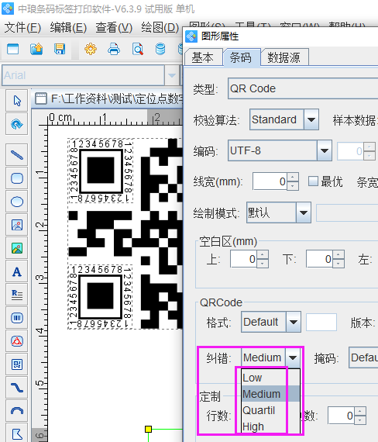Open the 编辑(E) menu
Screen dimensions: 378x442
[68, 28]
